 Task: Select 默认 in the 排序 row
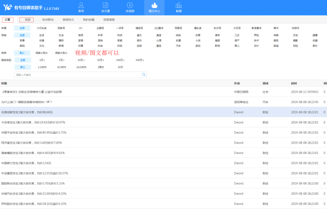pos(22,53)
